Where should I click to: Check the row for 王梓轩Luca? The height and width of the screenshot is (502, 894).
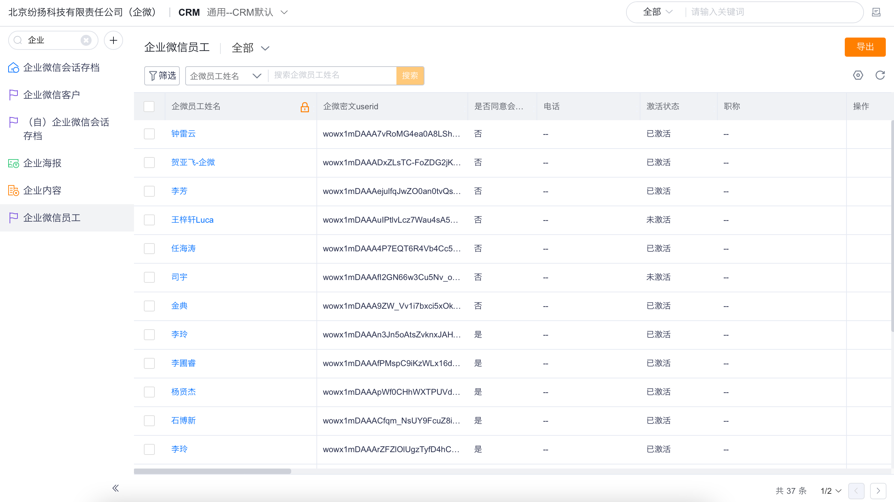(x=149, y=220)
